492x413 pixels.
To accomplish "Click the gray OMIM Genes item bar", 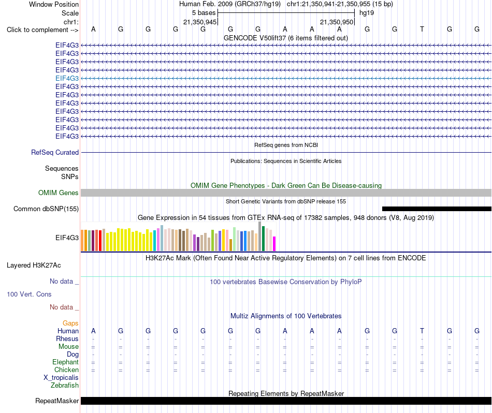I will 286,193.
